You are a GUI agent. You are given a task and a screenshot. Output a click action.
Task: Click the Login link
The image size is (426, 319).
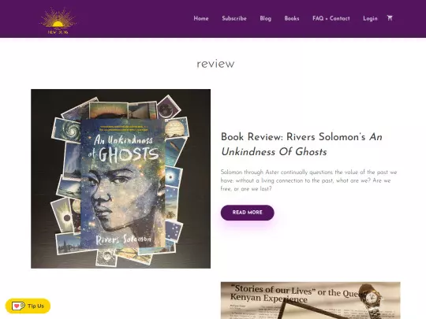370,18
